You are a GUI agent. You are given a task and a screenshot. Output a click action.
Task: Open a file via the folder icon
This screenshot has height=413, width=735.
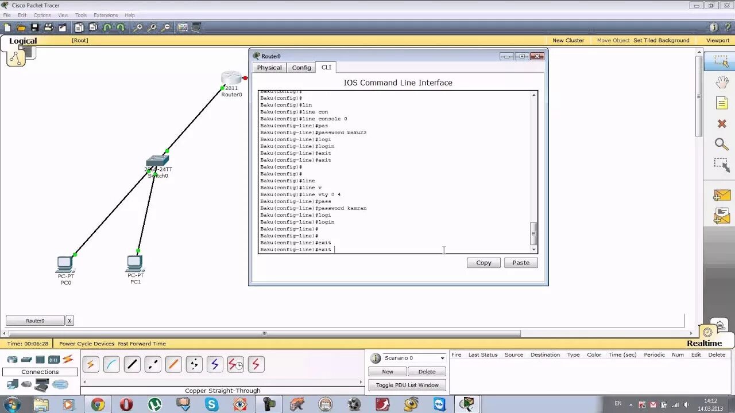(21, 27)
